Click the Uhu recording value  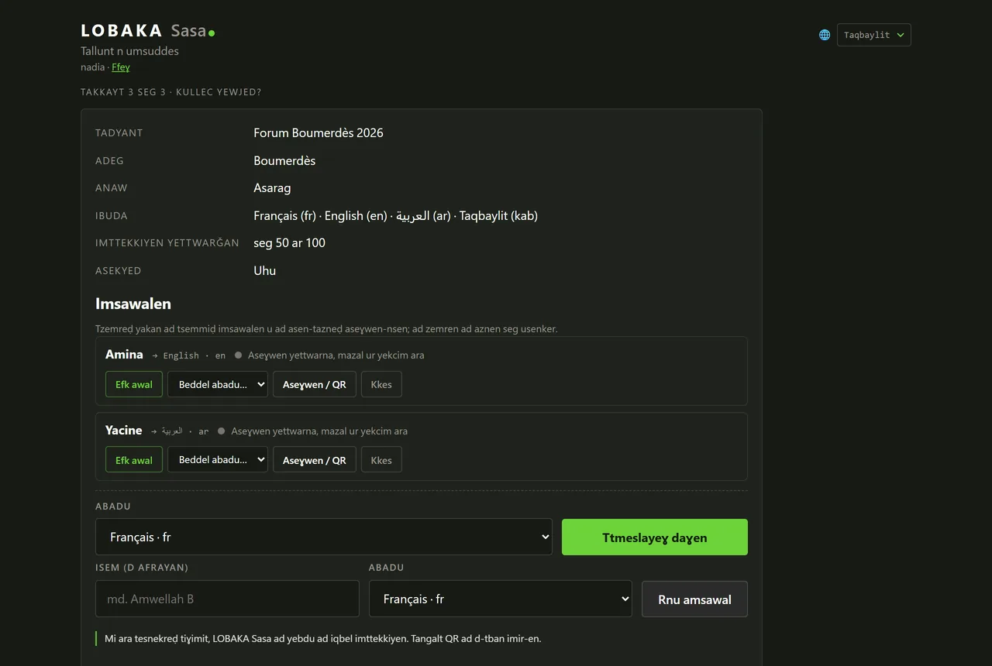pyautogui.click(x=264, y=270)
